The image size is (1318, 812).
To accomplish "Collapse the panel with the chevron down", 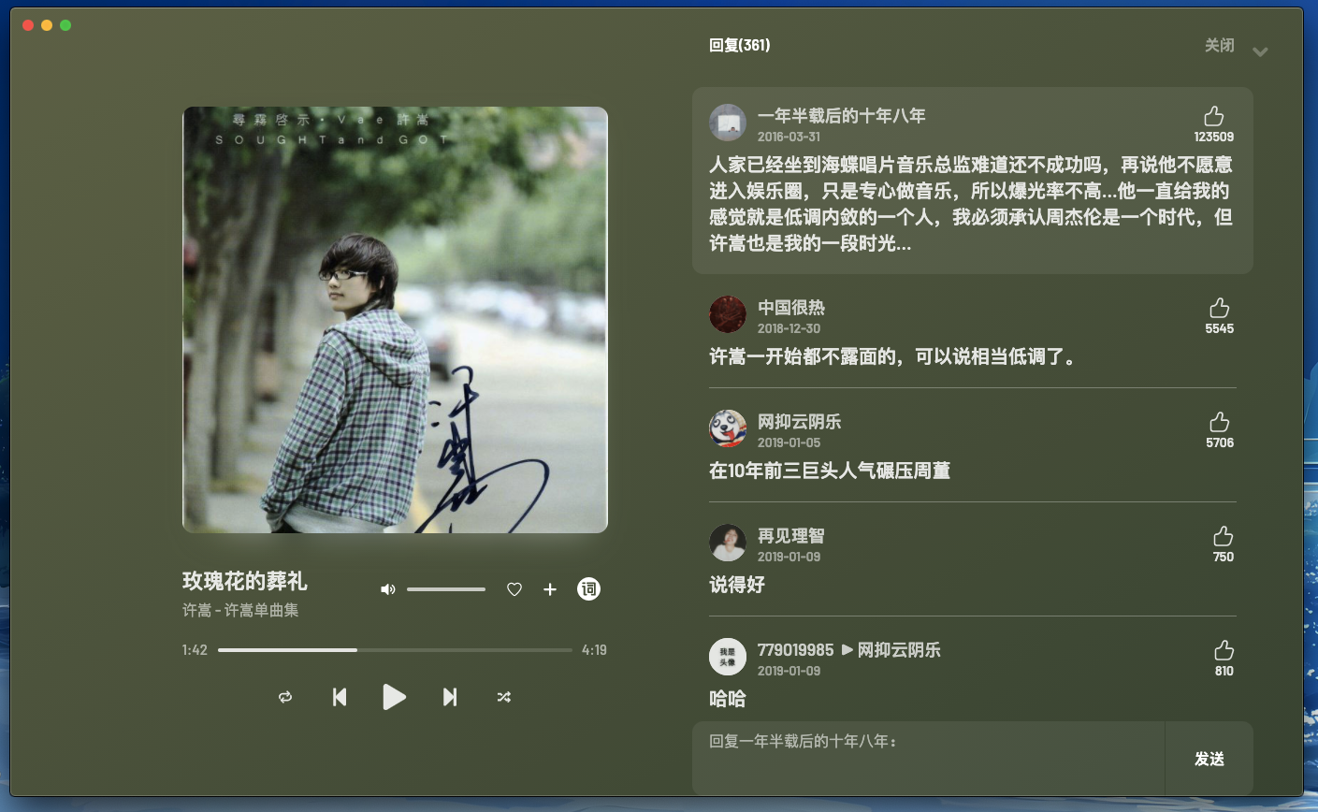I will point(1260,51).
